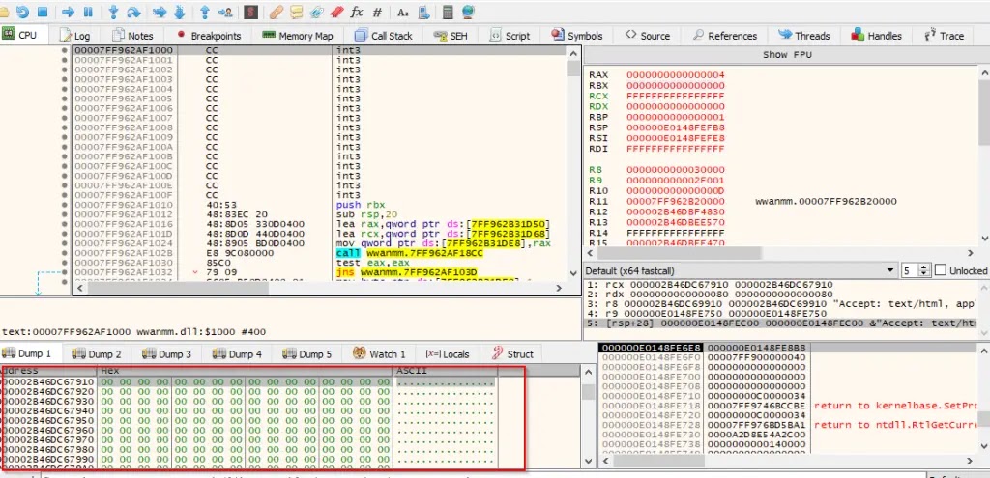Switch to the Trace tab
This screenshot has width=990, height=478.
pos(944,36)
